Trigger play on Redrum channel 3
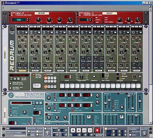This screenshot has width=153, height=138. (51, 27)
